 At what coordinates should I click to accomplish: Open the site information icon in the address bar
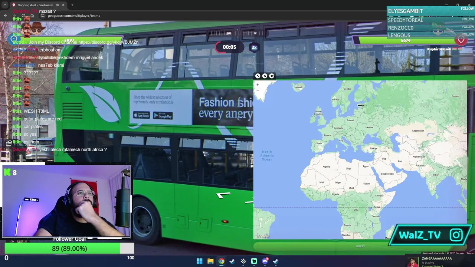[43, 16]
